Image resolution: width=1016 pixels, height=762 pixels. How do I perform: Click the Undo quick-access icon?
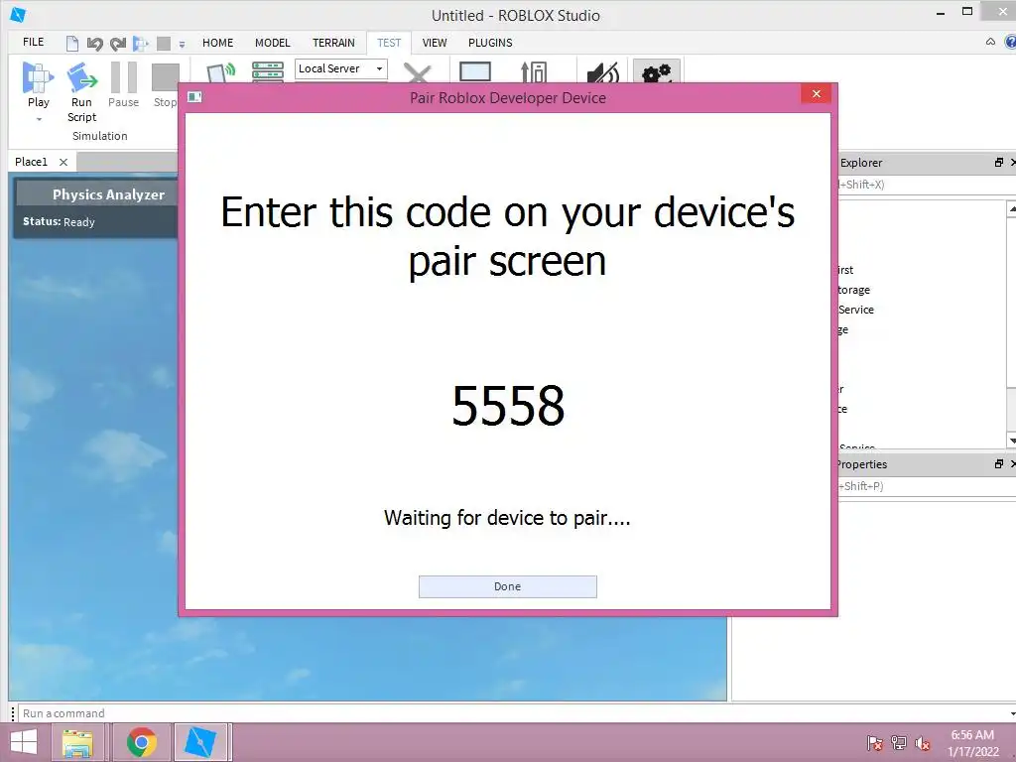click(94, 44)
